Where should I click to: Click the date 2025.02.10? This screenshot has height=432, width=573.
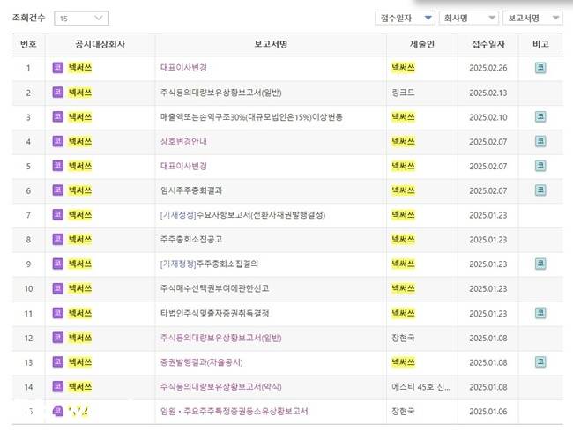coord(488,117)
